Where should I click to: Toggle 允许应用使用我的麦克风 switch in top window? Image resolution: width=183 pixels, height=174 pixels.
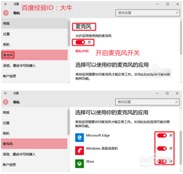point(80,42)
